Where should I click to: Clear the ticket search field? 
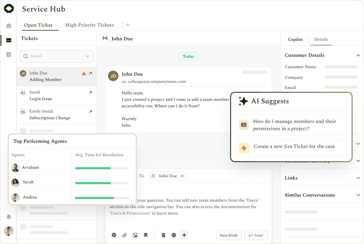(x=87, y=56)
